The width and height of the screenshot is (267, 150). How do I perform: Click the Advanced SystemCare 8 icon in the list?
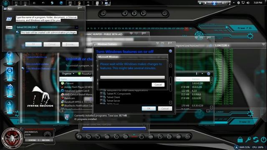(x=62, y=91)
